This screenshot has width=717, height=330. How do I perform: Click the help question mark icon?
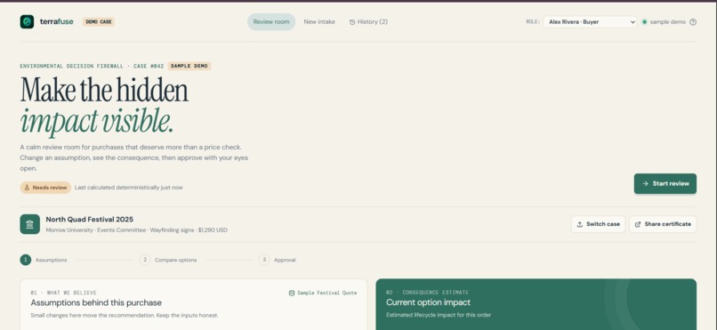[x=693, y=22]
